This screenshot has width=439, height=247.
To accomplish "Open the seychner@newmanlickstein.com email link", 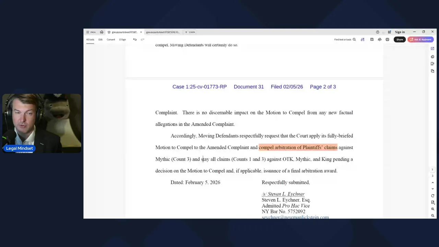I will pyautogui.click(x=295, y=217).
